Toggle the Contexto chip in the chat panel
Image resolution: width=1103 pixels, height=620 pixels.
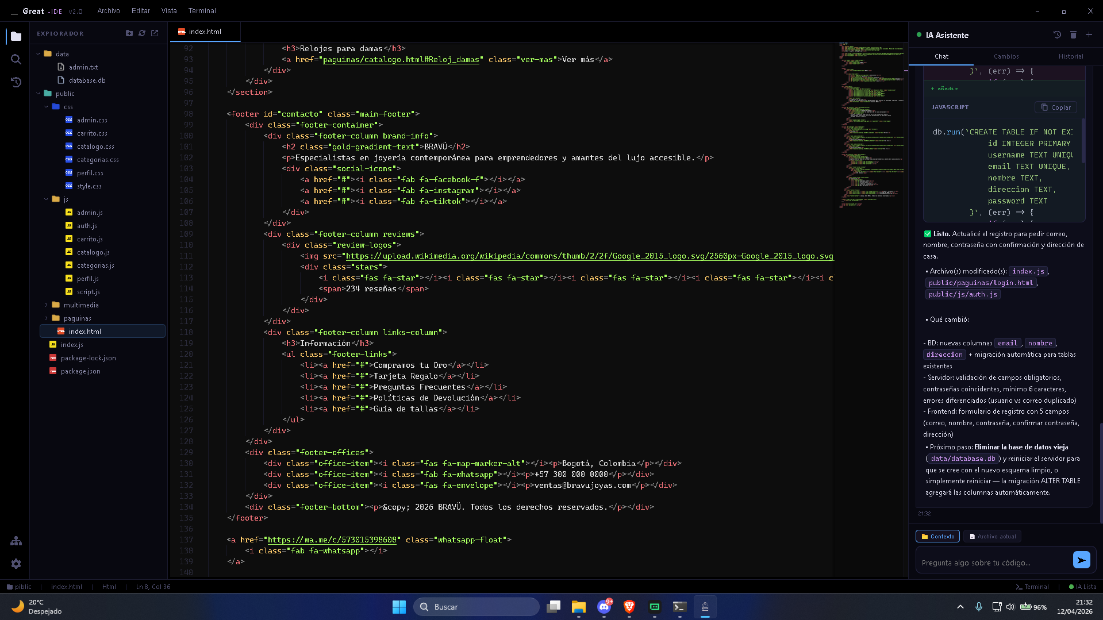point(937,536)
